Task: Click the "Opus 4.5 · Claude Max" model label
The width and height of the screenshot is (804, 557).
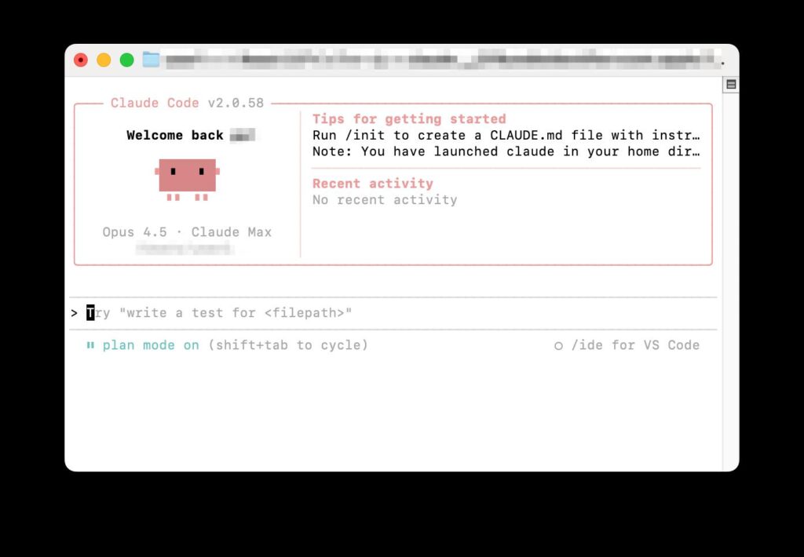Action: 187,232
